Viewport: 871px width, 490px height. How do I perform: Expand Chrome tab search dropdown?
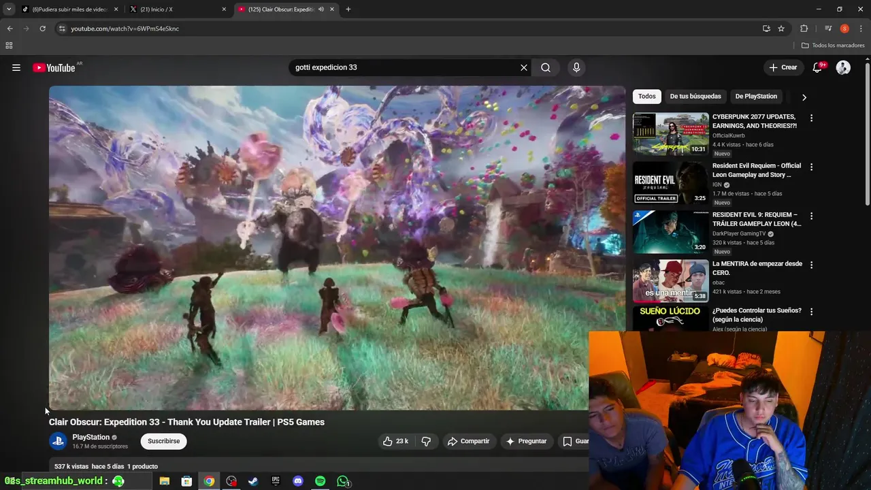[x=9, y=10]
